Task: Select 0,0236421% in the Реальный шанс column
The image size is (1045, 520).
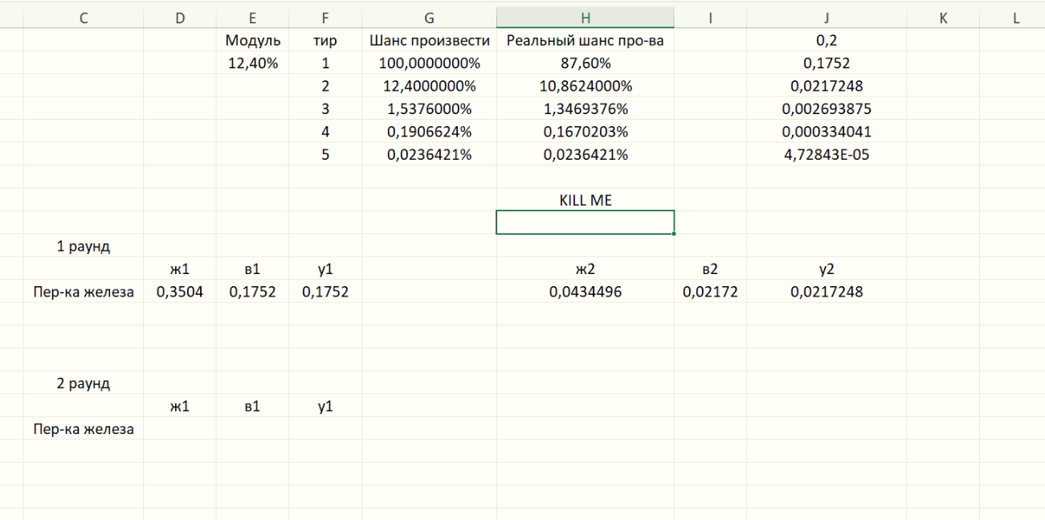Action: pyautogui.click(x=586, y=155)
